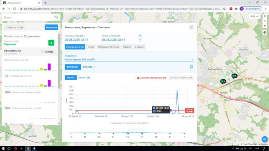Click the H₂S peak on the chart
Viewport: 269px width, 151px height.
pos(177,90)
